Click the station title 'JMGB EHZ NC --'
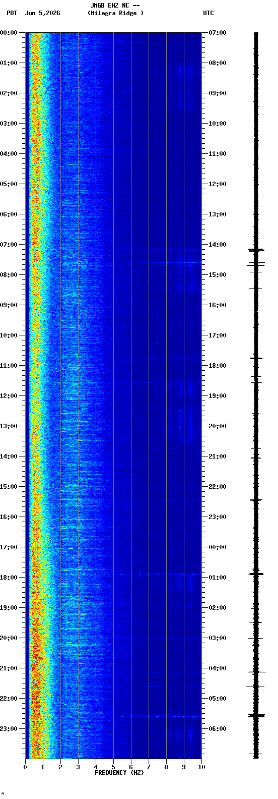Image resolution: width=278 pixels, height=799 pixels. pyautogui.click(x=115, y=6)
